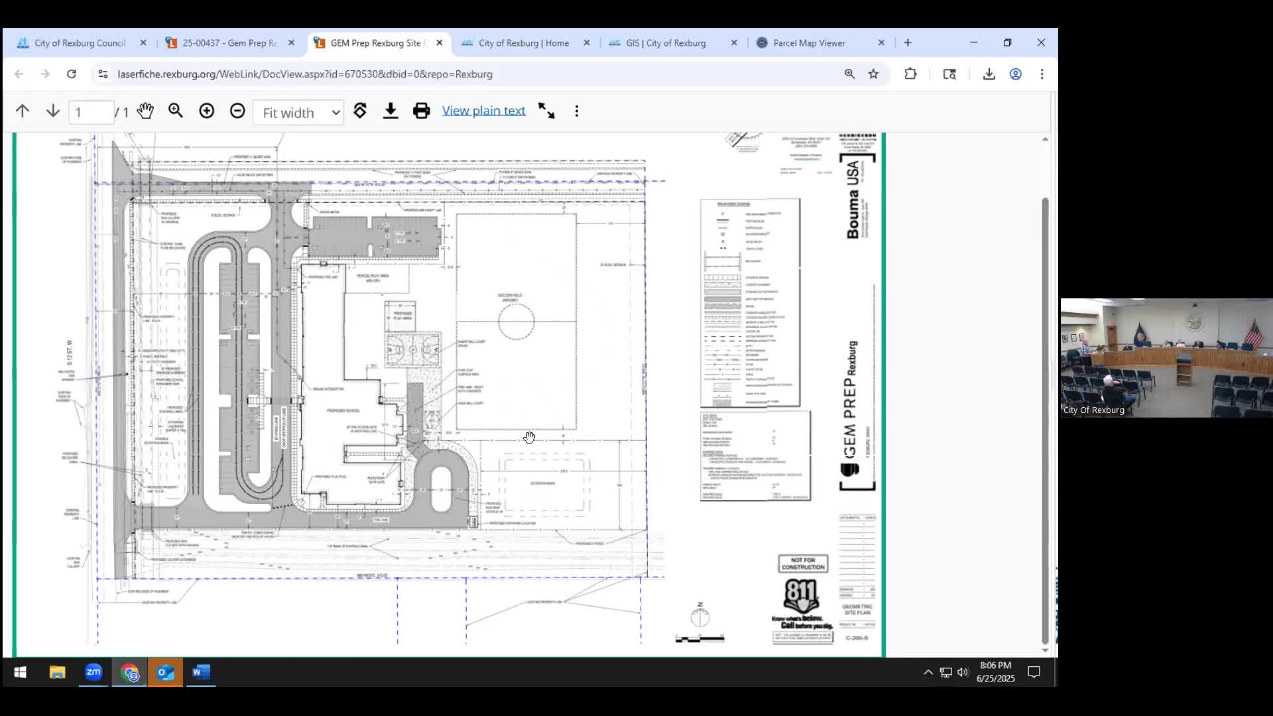Open a new browser tab

click(x=908, y=42)
